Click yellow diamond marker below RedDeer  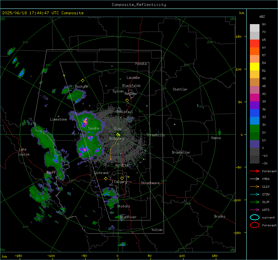pos(127,100)
